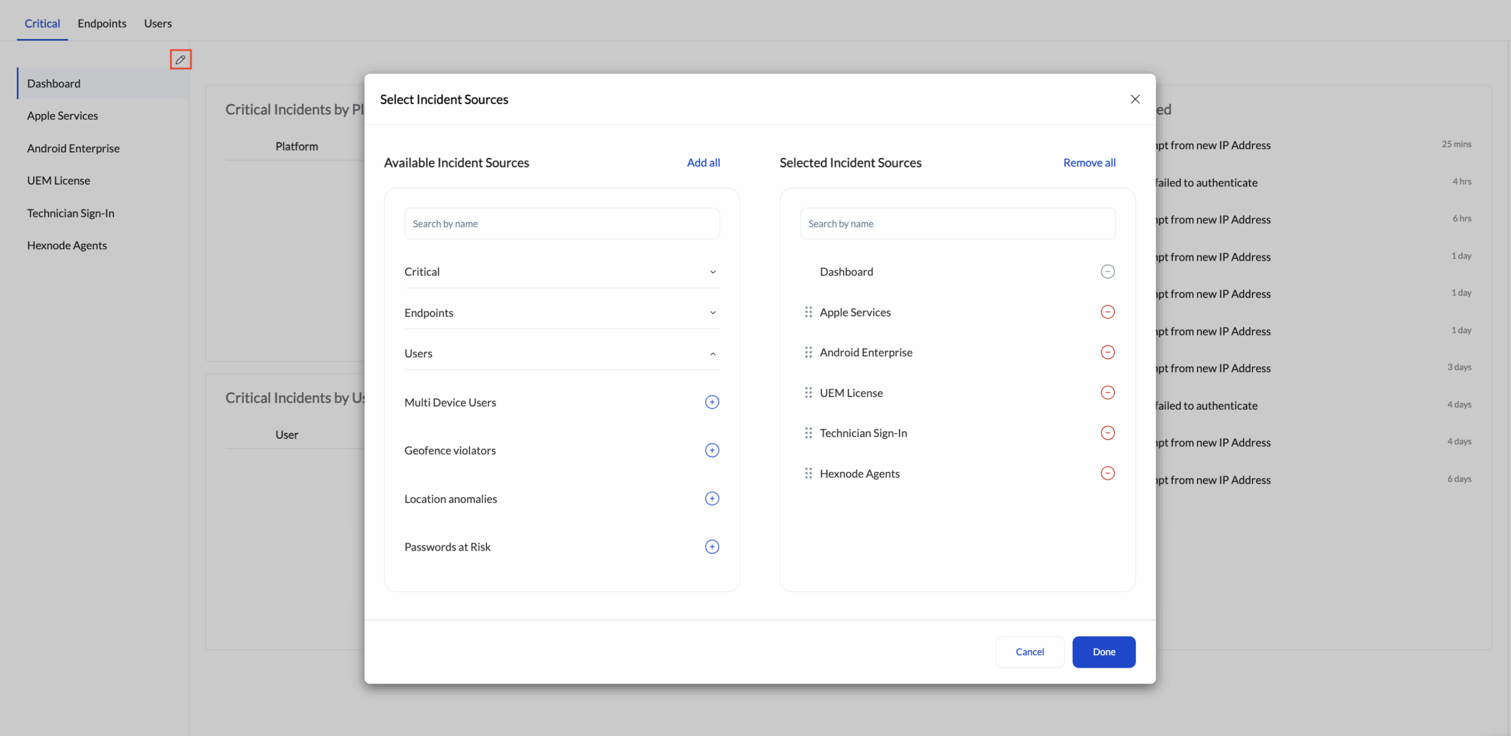
Task: Remove Apple Services with minus icon
Action: tap(1107, 312)
